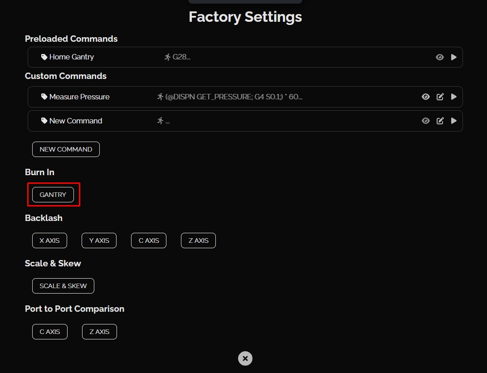487x373 pixels.
Task: Edit the New Command entry
Action: 440,121
